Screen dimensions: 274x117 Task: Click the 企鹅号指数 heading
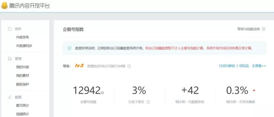[x=73, y=29]
